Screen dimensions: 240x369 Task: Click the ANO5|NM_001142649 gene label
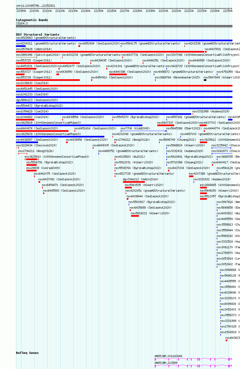pos(168,356)
